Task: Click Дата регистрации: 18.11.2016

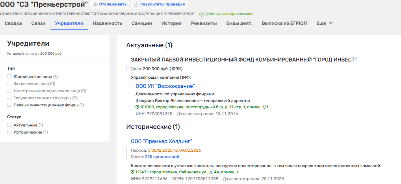Action: (x=208, y=113)
